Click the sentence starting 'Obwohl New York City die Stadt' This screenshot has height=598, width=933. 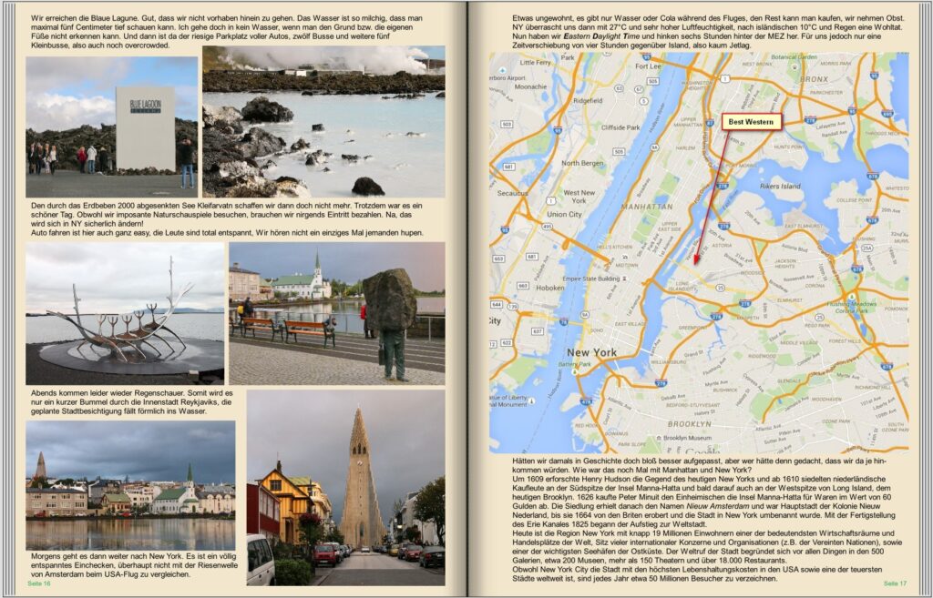click(x=697, y=573)
